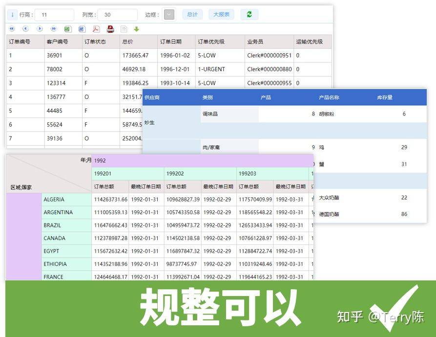The image size is (436, 337).
Task: Select the FRANCE row label
Action: click(66, 277)
